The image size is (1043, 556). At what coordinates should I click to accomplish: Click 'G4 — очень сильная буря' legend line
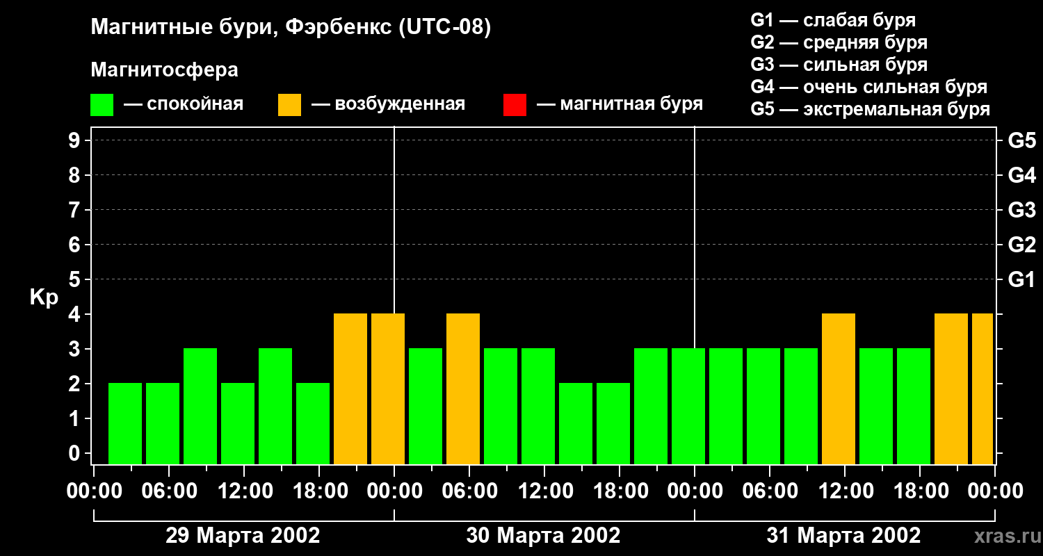pyautogui.click(x=869, y=87)
